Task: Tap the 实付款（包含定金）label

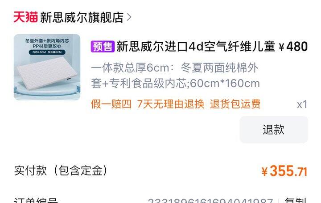Action: (61, 171)
